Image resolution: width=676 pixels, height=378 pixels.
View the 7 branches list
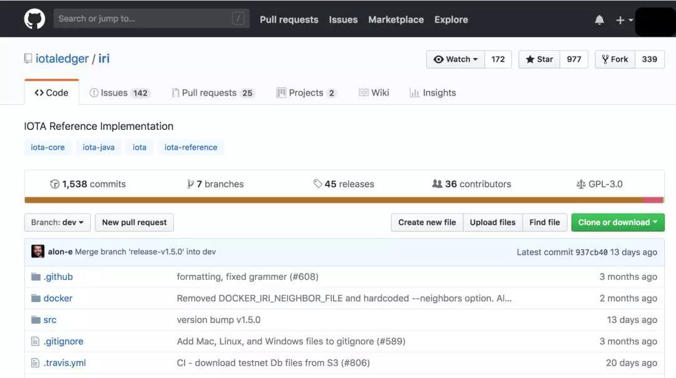click(215, 184)
